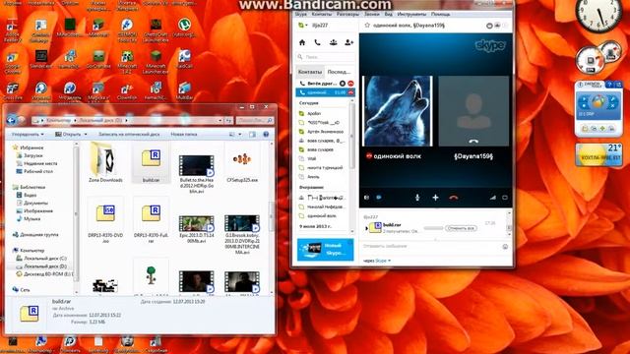This screenshot has height=354, width=630.
Task: Open Разговоры menu
Action: point(347,14)
